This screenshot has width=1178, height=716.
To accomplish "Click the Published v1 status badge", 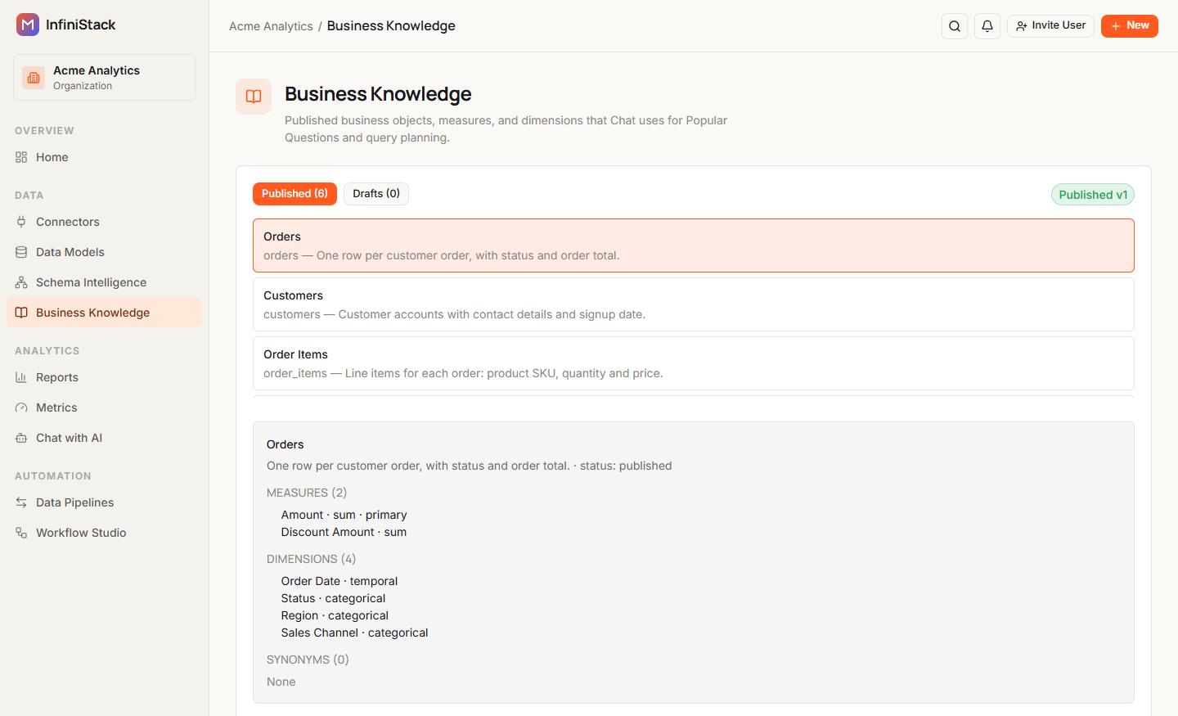I will [x=1093, y=195].
